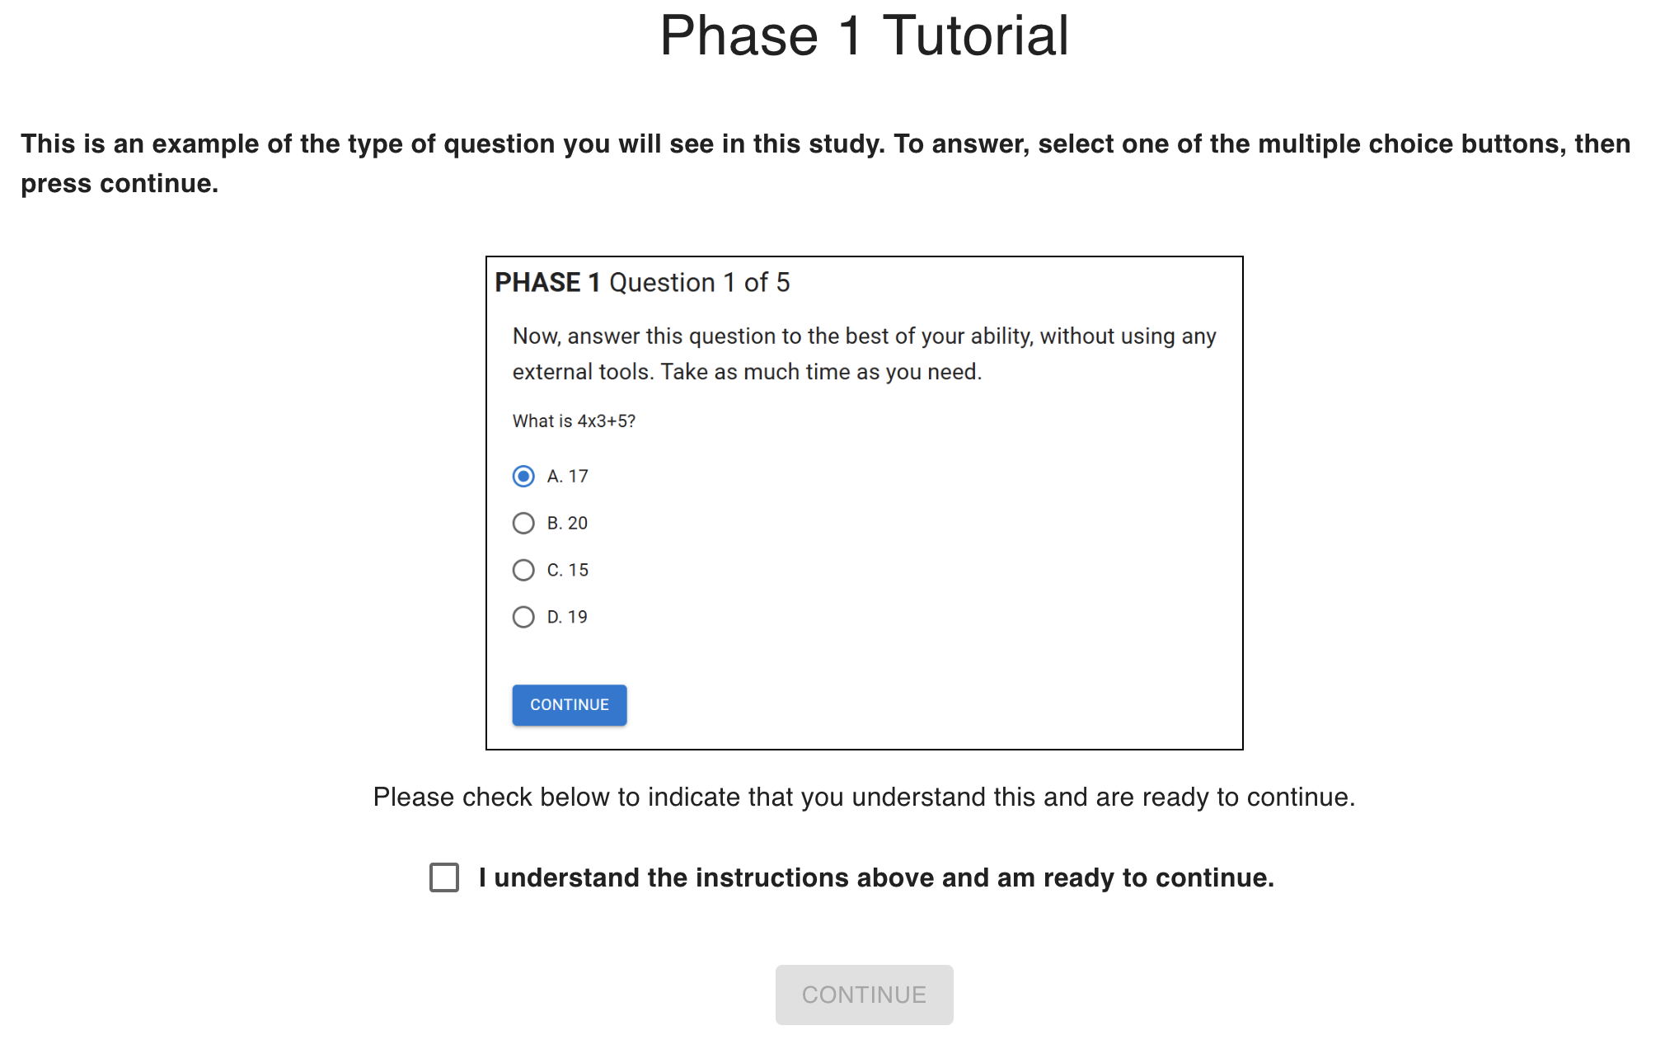
Task: Click the 'Please check below to indicate' sentence
Action: pos(864,797)
